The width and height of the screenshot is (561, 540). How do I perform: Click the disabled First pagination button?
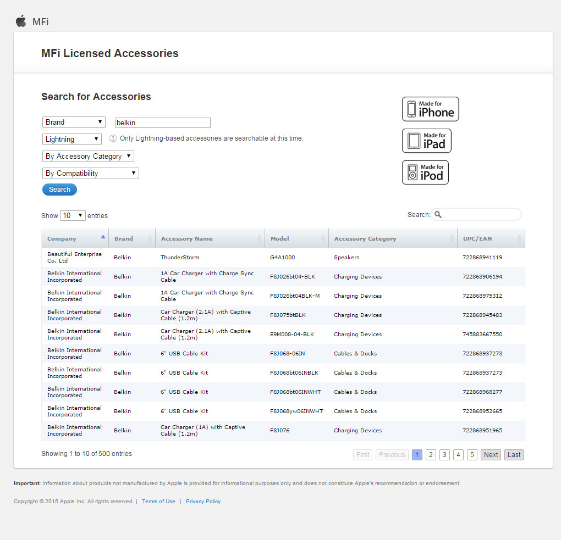point(363,455)
